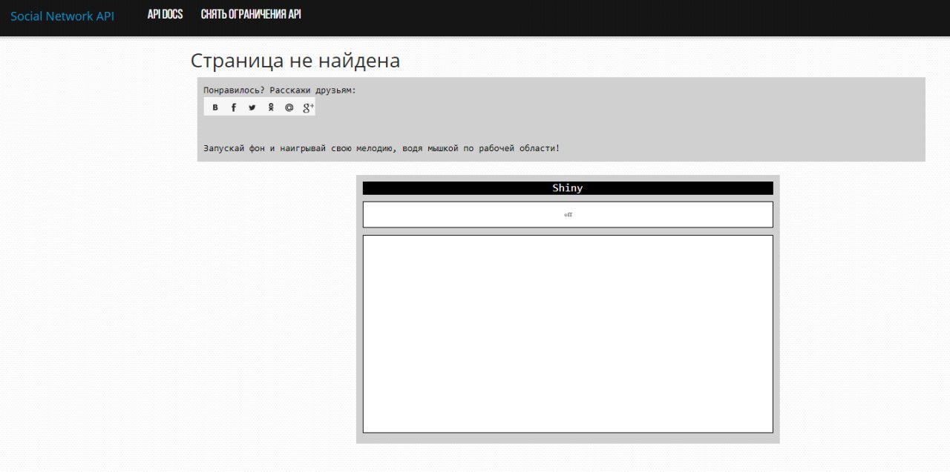
Task: Share via the Twitter bird icon
Action: coord(252,107)
